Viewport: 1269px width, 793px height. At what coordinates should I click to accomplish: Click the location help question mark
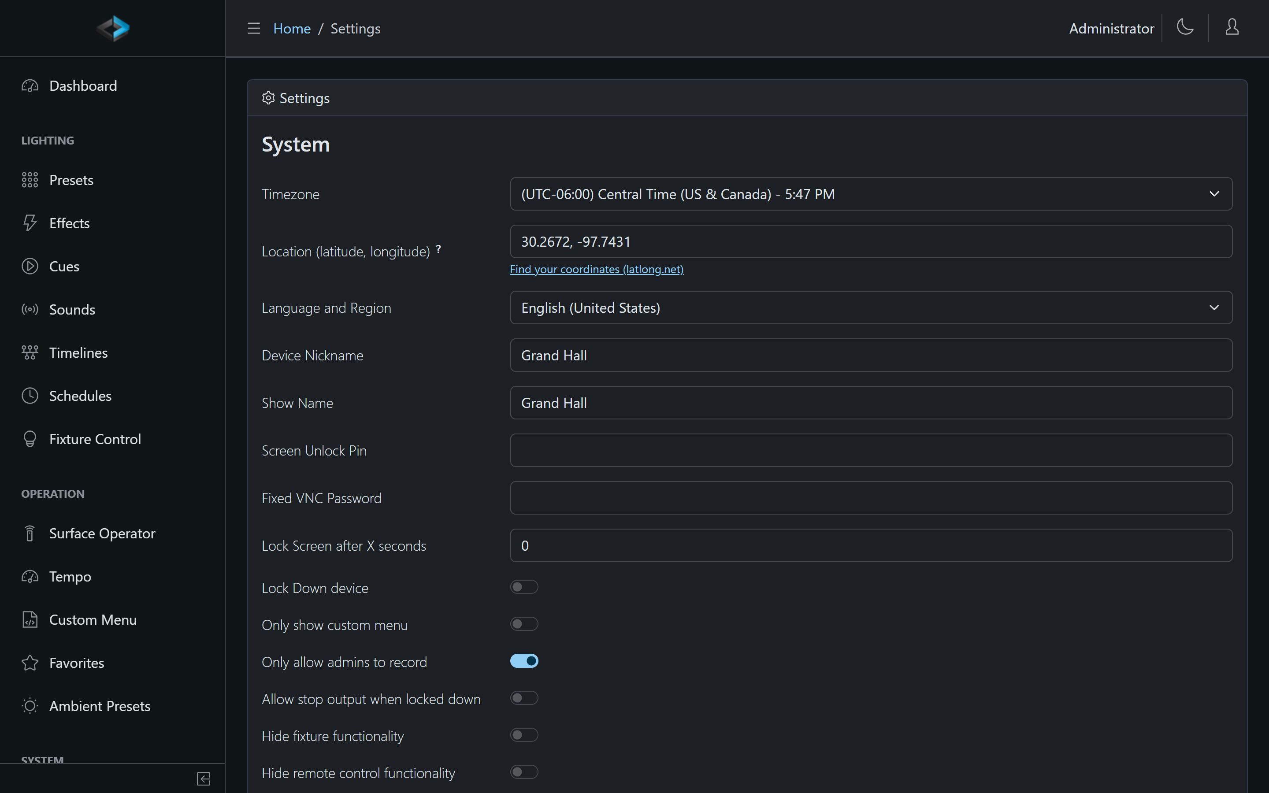pyautogui.click(x=438, y=249)
